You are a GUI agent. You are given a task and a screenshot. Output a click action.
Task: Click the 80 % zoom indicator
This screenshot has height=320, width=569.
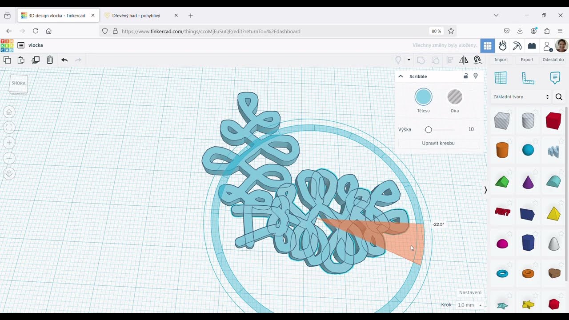(x=436, y=31)
